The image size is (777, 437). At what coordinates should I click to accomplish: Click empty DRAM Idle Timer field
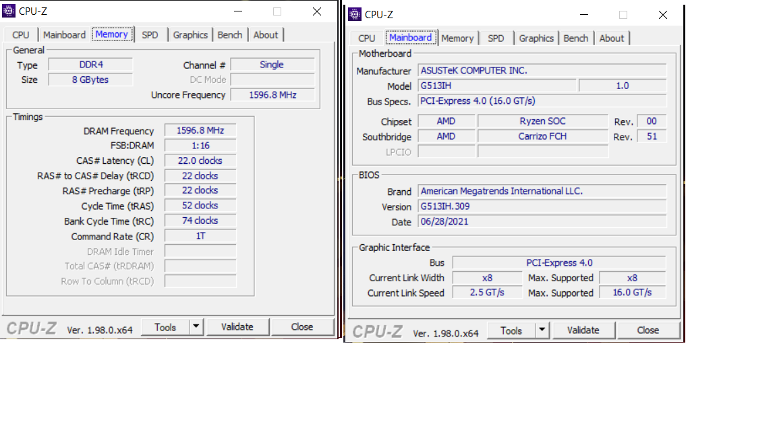pyautogui.click(x=201, y=251)
